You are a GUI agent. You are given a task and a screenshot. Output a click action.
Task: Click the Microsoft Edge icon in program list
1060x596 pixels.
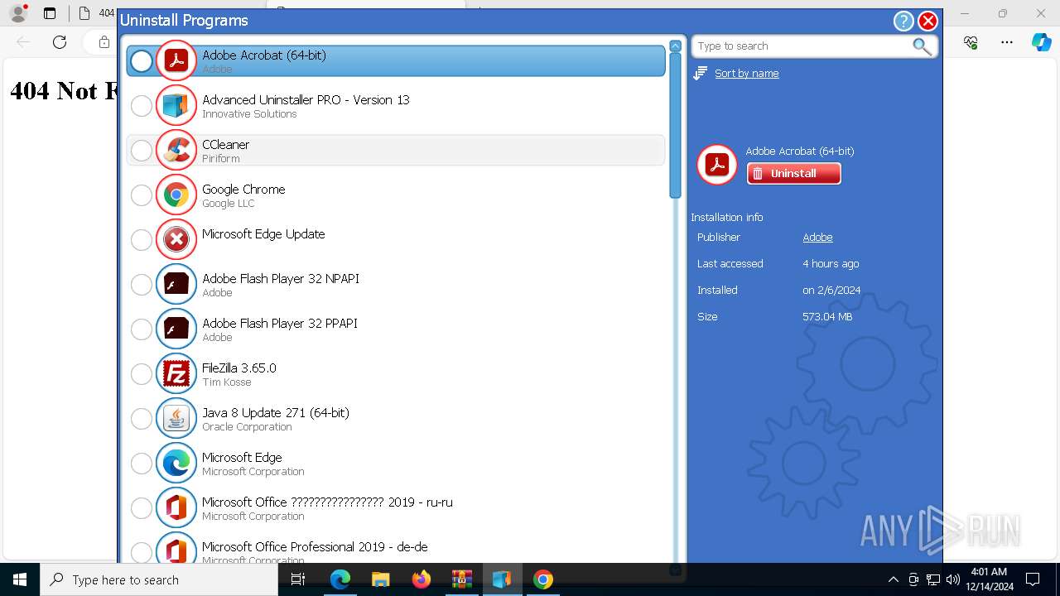tap(176, 463)
